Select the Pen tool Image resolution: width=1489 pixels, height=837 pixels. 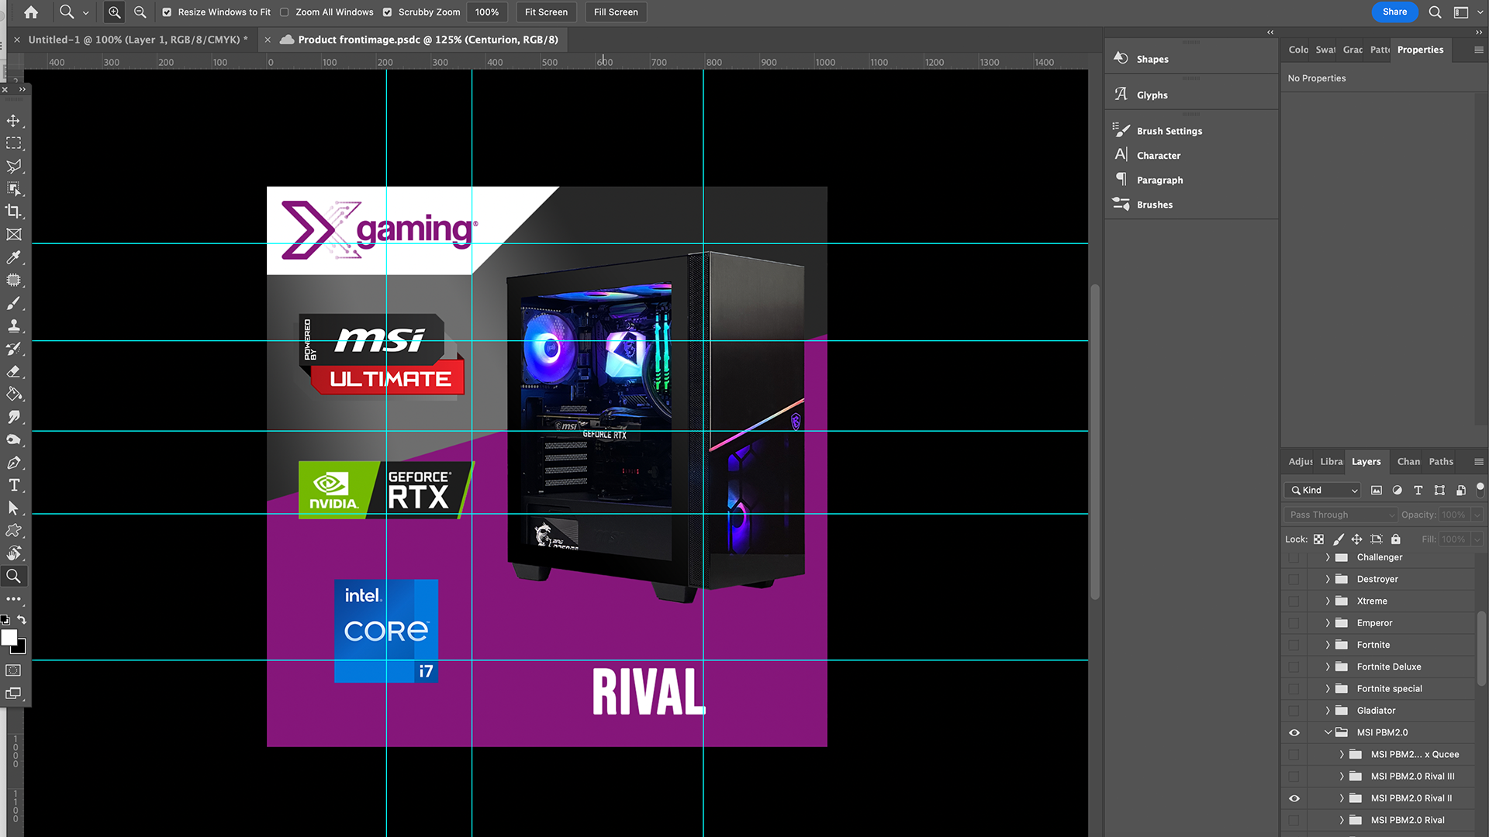(13, 463)
